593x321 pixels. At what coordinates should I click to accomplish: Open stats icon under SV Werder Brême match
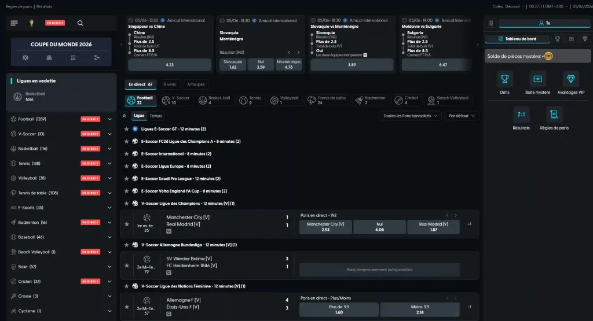[x=169, y=272]
